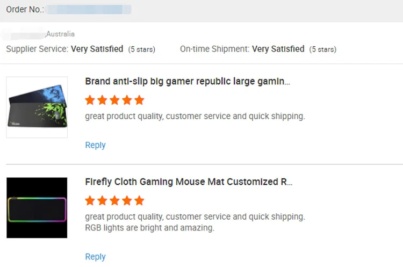403x267 pixels.
Task: Click fifth star under Firefly Cloth product
Action: pos(139,201)
